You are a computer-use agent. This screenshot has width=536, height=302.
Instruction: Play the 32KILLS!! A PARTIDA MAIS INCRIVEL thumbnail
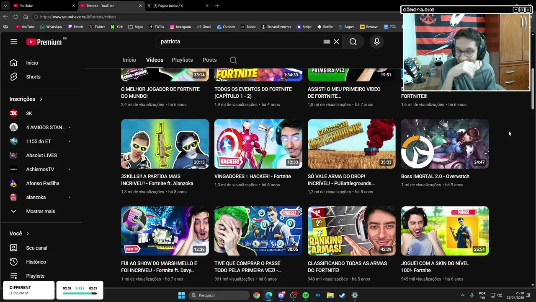click(x=165, y=144)
